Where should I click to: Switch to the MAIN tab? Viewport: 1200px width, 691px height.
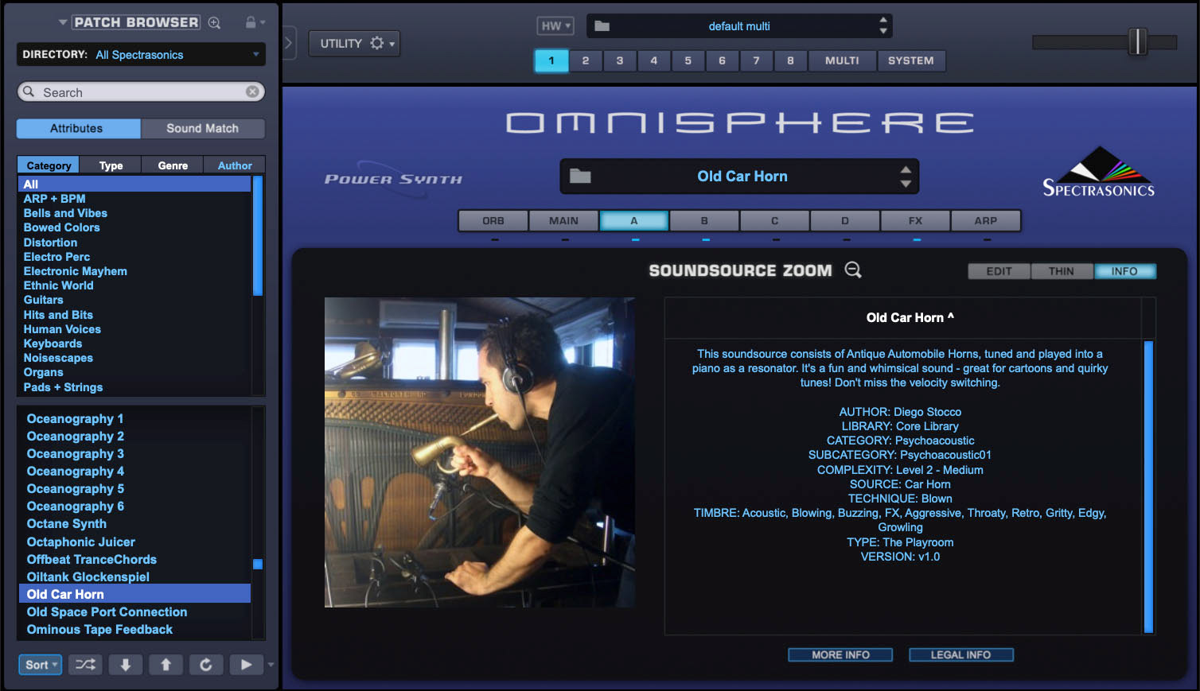pyautogui.click(x=563, y=220)
